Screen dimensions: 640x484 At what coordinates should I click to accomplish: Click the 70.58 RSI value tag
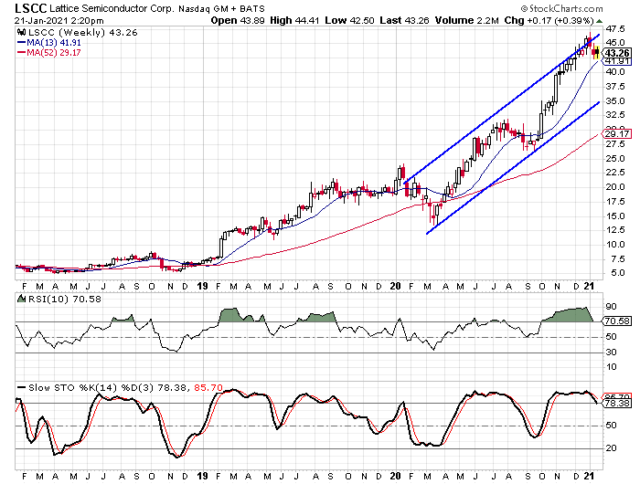pos(617,321)
